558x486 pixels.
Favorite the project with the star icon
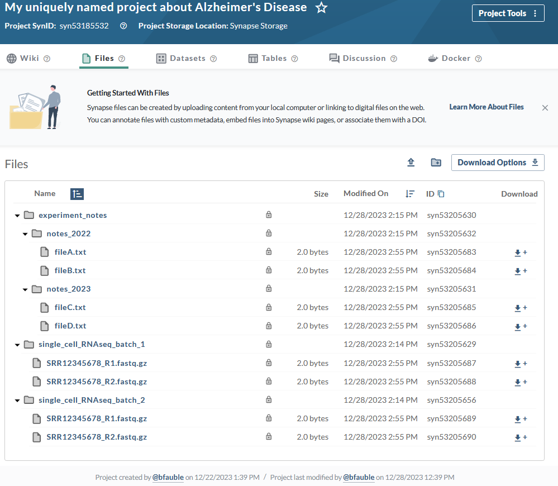(x=321, y=7)
